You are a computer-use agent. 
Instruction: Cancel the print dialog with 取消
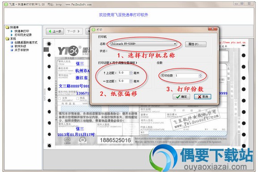[x=203, y=97]
